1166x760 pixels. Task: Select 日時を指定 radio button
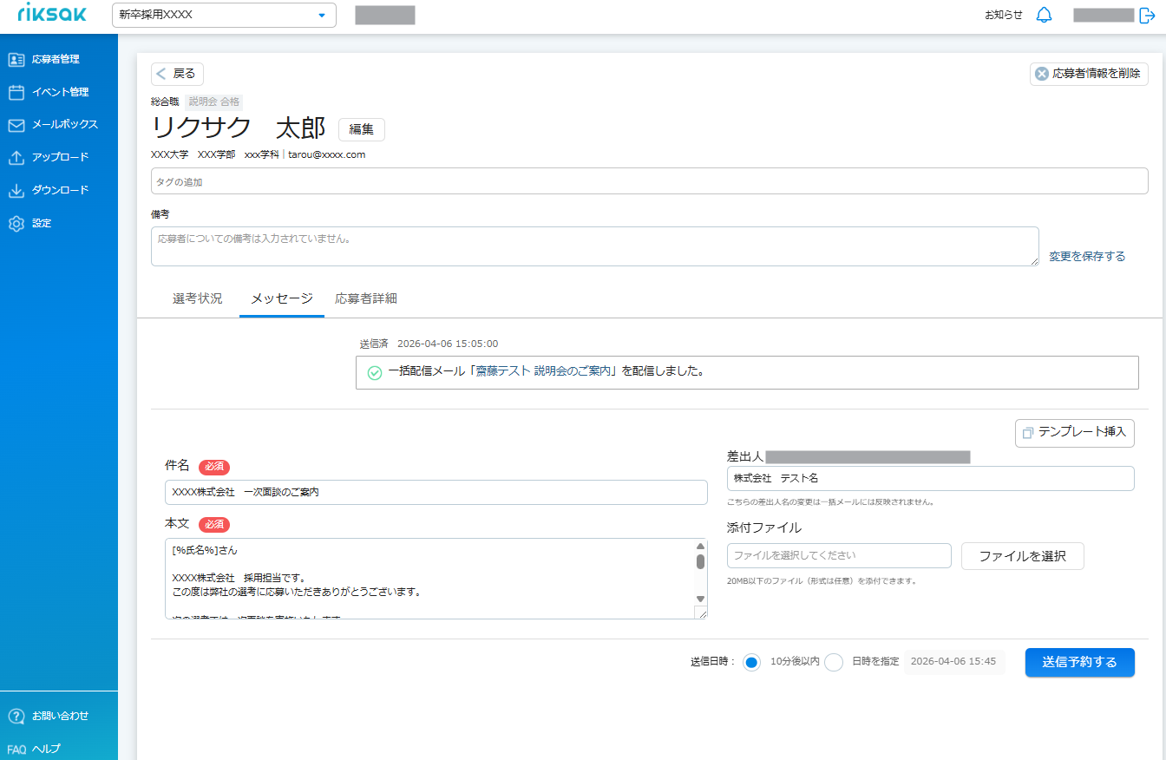click(x=834, y=662)
